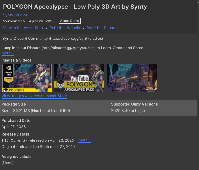Click the vertical scrollbar at the right edge

point(198,85)
